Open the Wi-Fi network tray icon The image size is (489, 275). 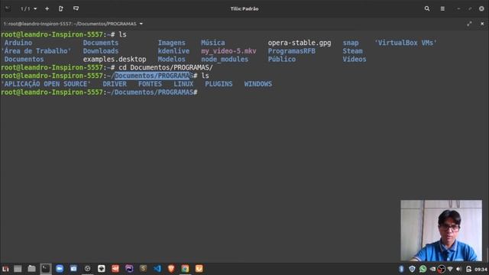pyautogui.click(x=450, y=269)
